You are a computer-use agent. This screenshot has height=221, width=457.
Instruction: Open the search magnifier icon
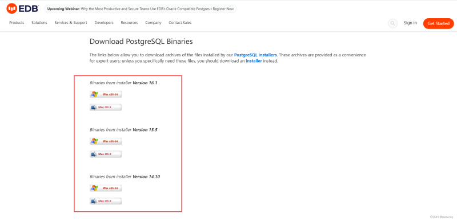pyautogui.click(x=392, y=23)
